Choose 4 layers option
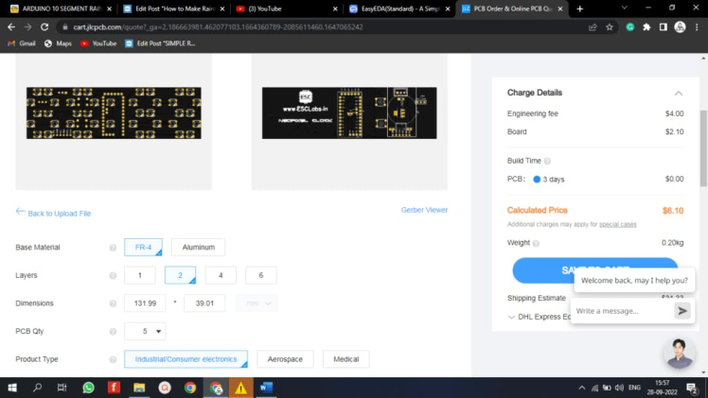708x398 pixels. 221,275
